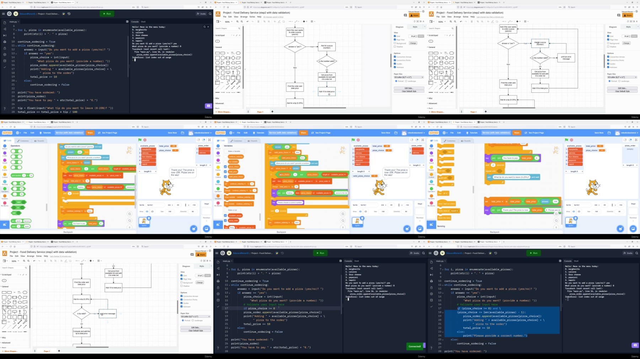Click comment icon in diagram containing 'print an error message'

click(619, 15)
